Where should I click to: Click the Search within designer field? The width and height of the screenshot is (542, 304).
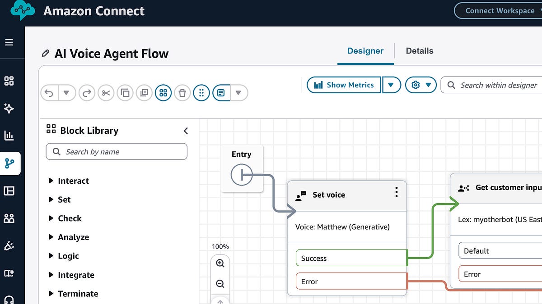pos(491,85)
